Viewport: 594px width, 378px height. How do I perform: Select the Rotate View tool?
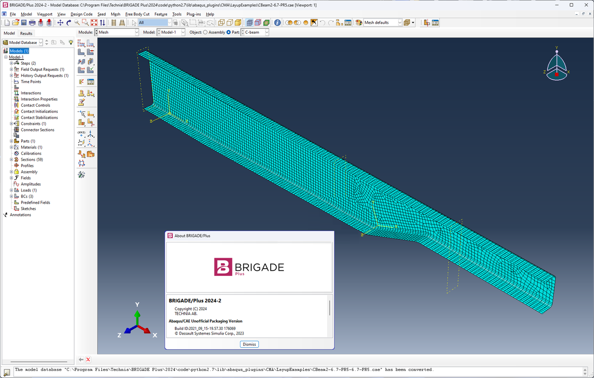69,22
